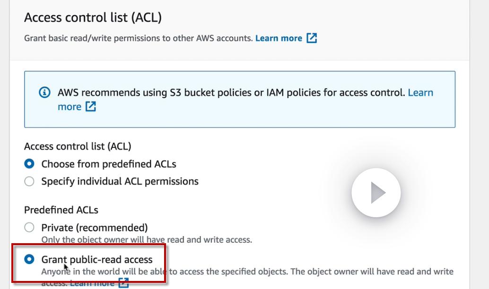Viewport: 489px width, 289px height.
Task: Click the external link icon inside the blue banner
Action: click(x=90, y=107)
